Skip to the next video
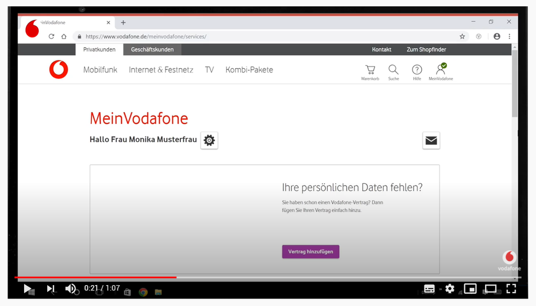 coord(50,289)
